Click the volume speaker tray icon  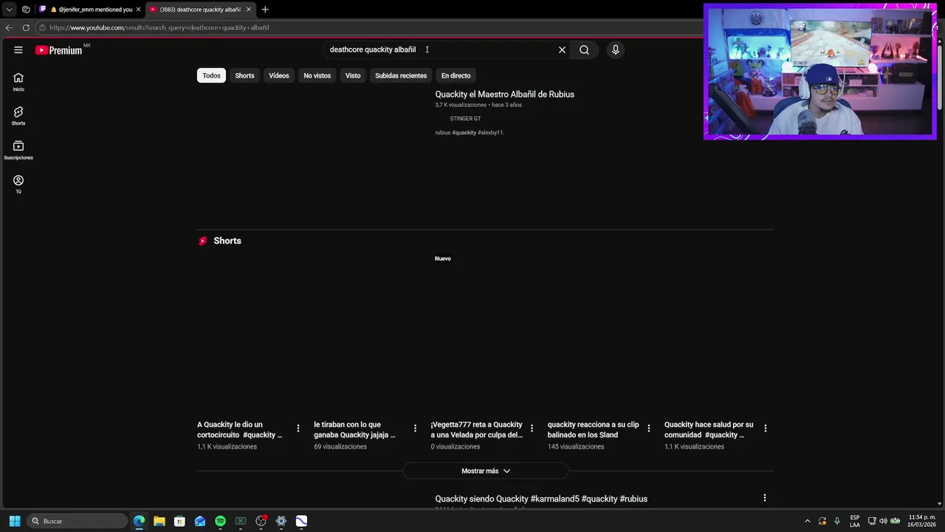(x=883, y=521)
